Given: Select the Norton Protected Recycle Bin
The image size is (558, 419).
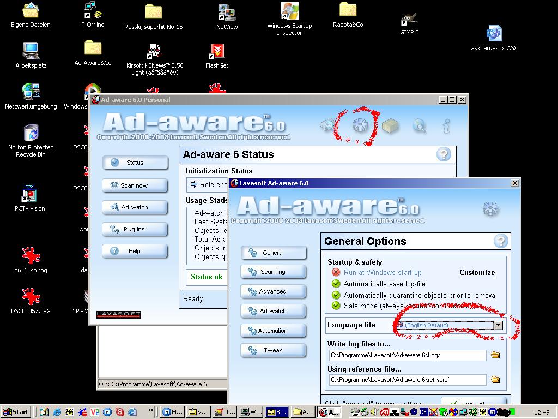Looking at the screenshot, I should [x=31, y=141].
